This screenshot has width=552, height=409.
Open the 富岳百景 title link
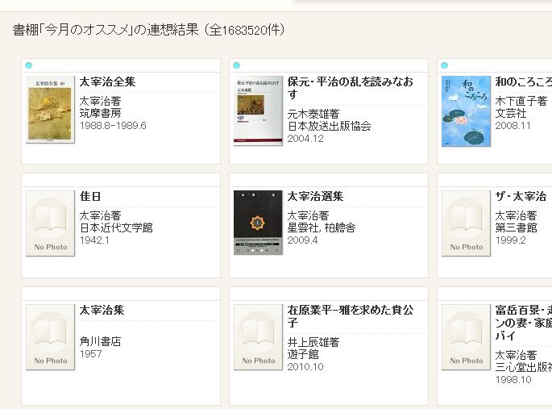[x=524, y=323]
